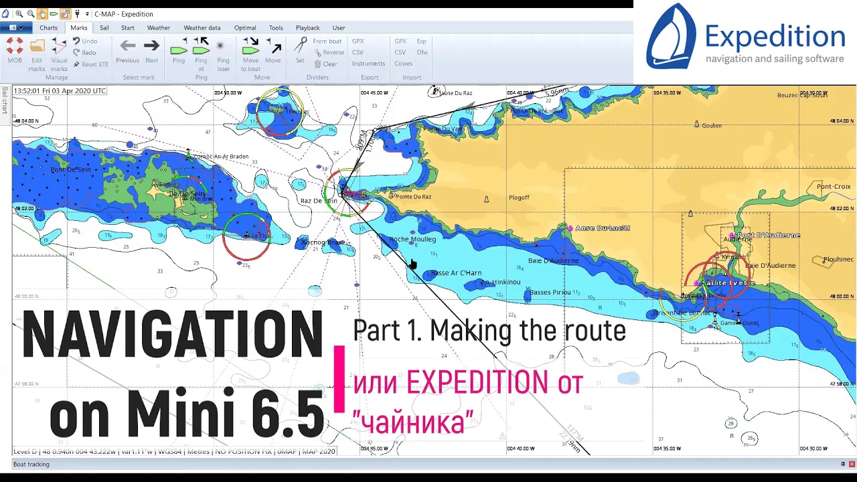The image size is (857, 482).
Task: Click the date time UTC readout
Action: click(60, 90)
